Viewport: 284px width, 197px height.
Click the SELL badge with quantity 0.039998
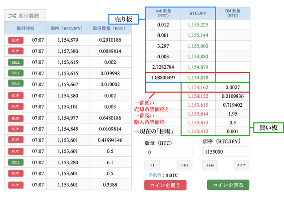[x=16, y=73]
